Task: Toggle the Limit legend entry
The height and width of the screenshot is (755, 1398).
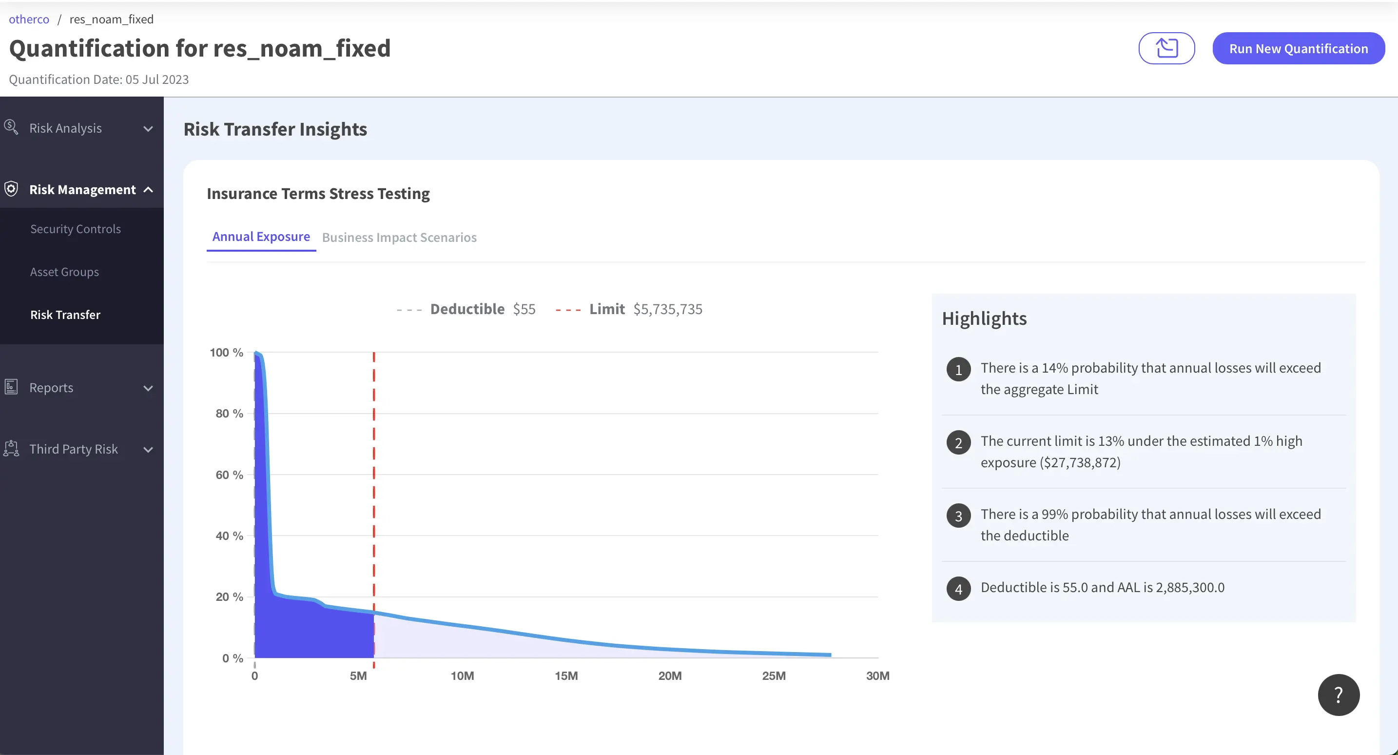Action: click(x=606, y=309)
